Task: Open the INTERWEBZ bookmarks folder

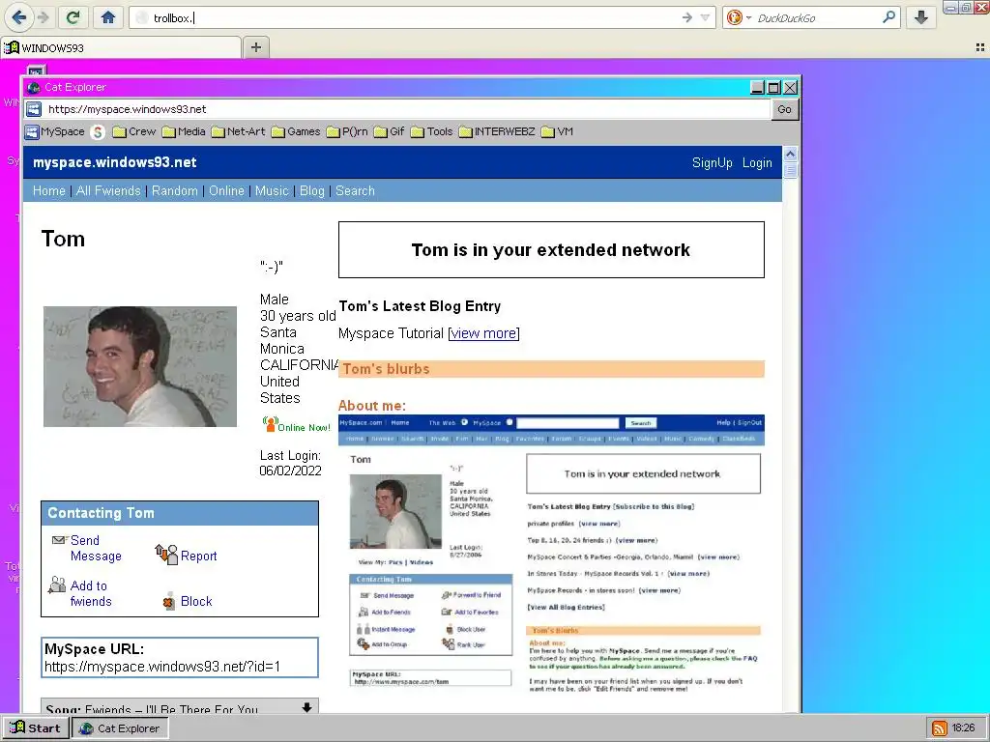Action: (497, 131)
